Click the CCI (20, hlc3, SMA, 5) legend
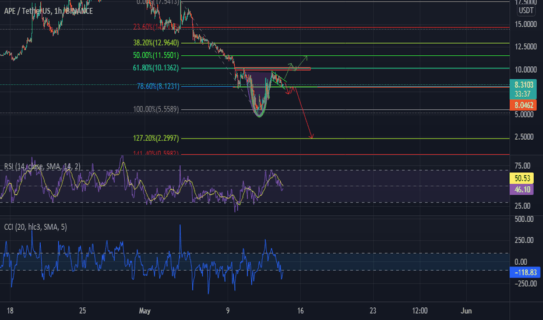This screenshot has height=320, width=543. 36,227
